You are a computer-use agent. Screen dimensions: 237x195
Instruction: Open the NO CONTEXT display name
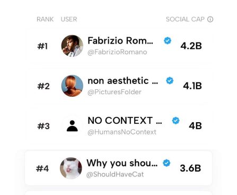[x=125, y=121]
